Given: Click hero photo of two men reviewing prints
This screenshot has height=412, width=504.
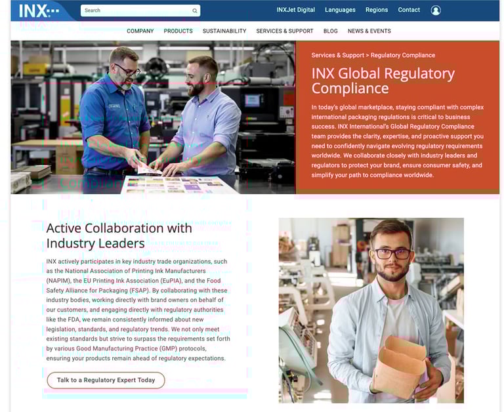Looking at the screenshot, I should (153, 117).
